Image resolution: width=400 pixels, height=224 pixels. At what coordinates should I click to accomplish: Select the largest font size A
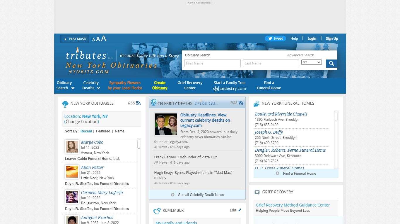103,38
